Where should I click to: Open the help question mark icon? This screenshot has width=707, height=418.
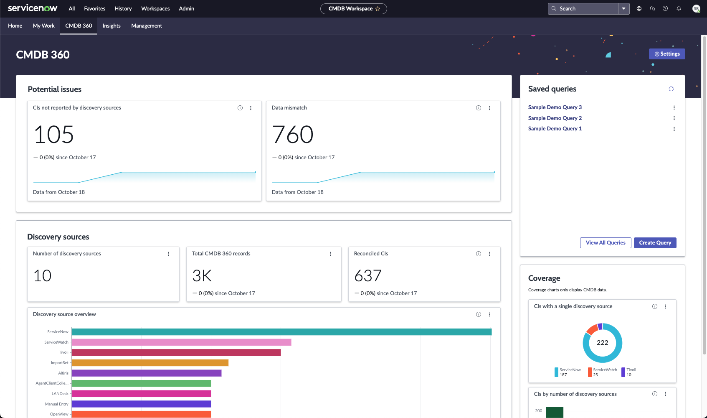665,9
